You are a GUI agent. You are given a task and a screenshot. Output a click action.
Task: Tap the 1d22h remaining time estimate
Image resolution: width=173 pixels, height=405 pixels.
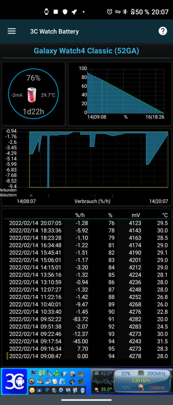coord(34,112)
